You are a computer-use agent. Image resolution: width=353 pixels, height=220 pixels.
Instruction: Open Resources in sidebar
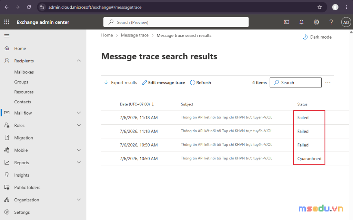(x=24, y=92)
